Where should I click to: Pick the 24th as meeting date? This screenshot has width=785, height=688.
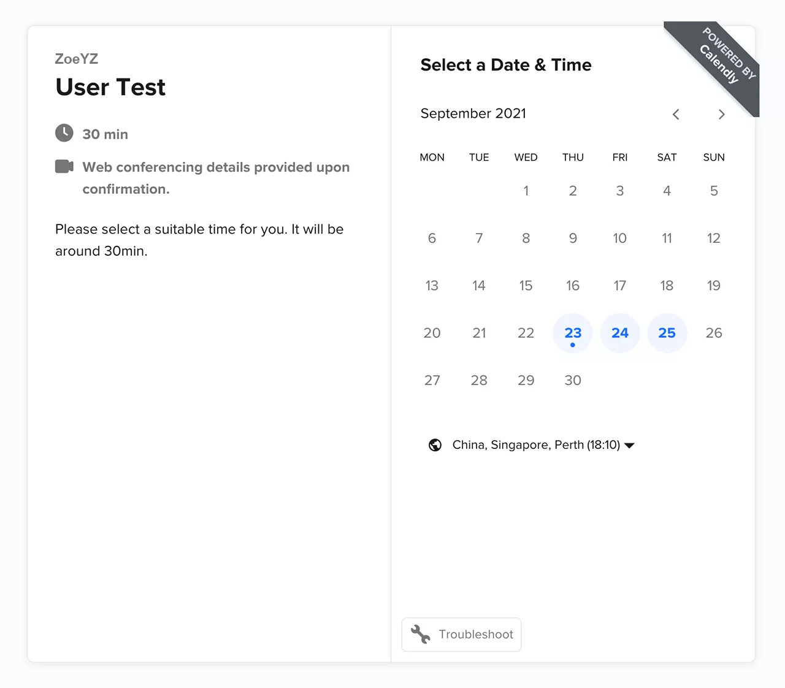[620, 333]
